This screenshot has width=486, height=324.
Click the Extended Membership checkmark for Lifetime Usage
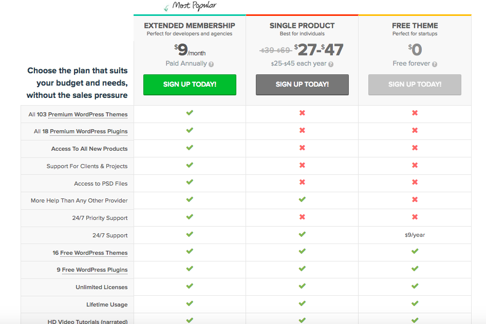[190, 303]
